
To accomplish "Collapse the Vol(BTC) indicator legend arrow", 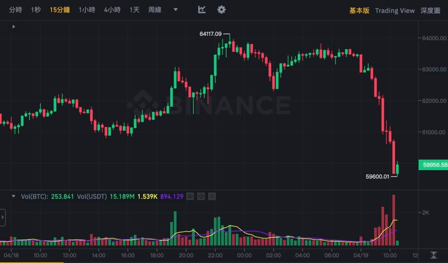I will click(x=13, y=196).
